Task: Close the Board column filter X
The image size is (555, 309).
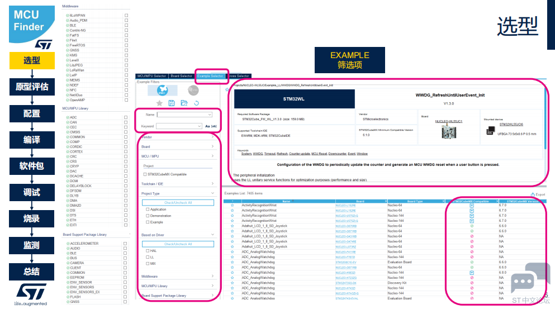Action: 386,201
